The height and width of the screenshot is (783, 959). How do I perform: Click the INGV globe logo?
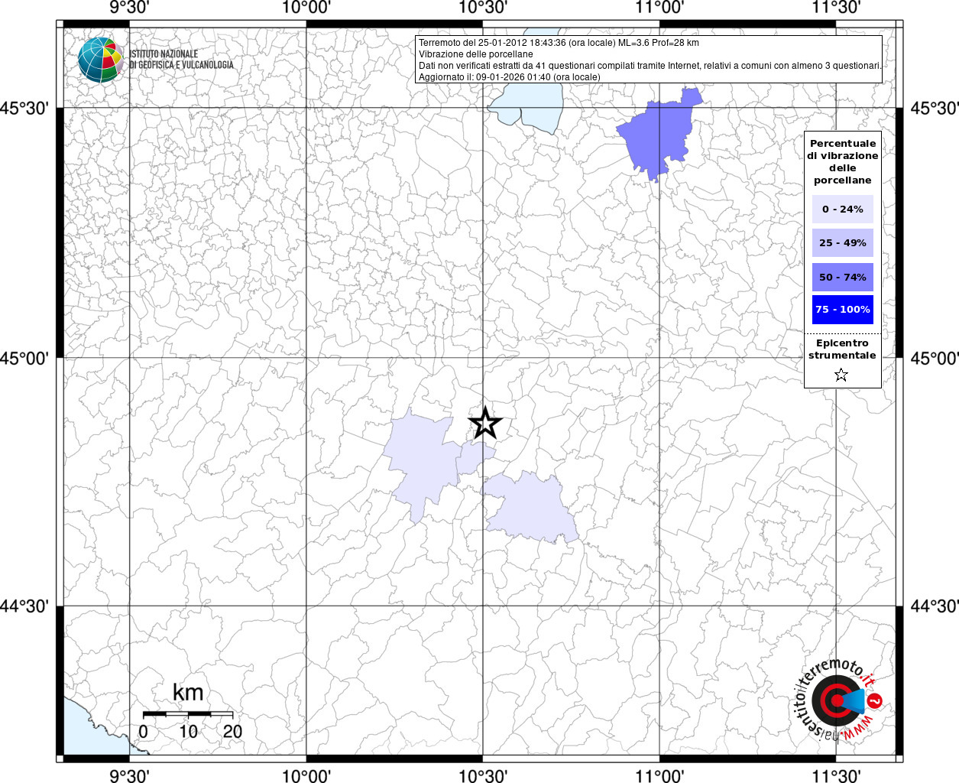(x=101, y=59)
